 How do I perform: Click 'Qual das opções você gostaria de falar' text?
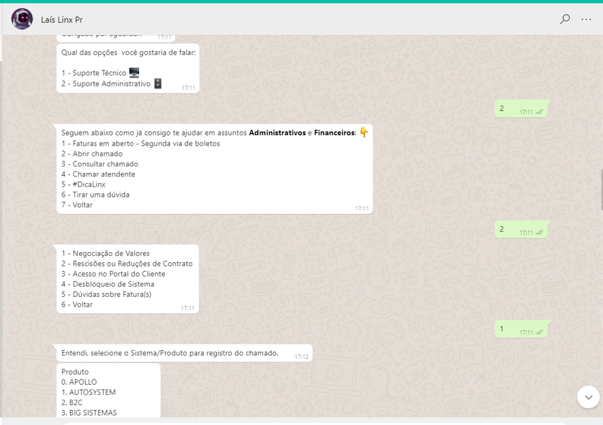point(129,52)
